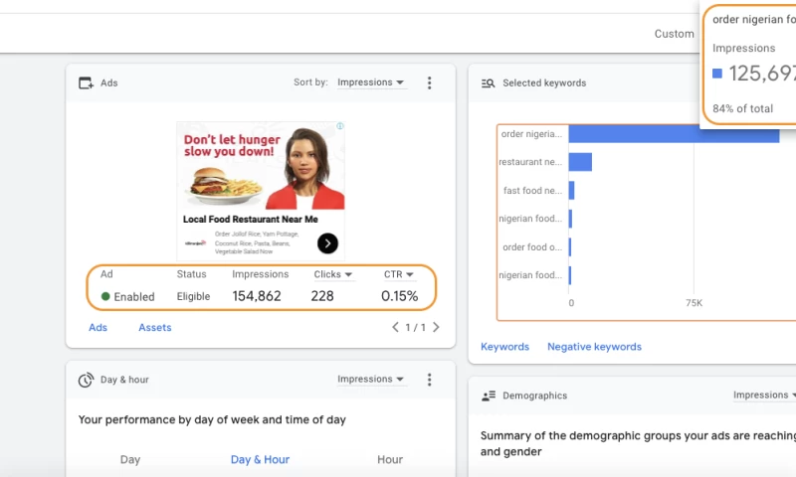Click the "fast food ne..." keyword bar

coord(571,190)
